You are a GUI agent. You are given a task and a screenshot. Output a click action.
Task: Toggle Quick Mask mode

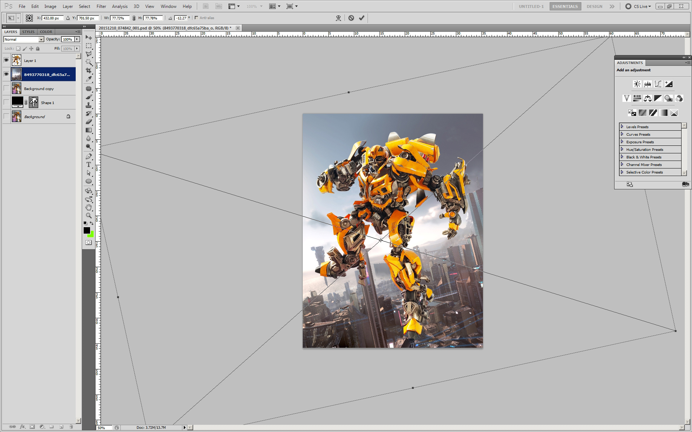(x=89, y=243)
